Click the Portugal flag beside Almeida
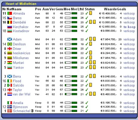 [10, 13]
